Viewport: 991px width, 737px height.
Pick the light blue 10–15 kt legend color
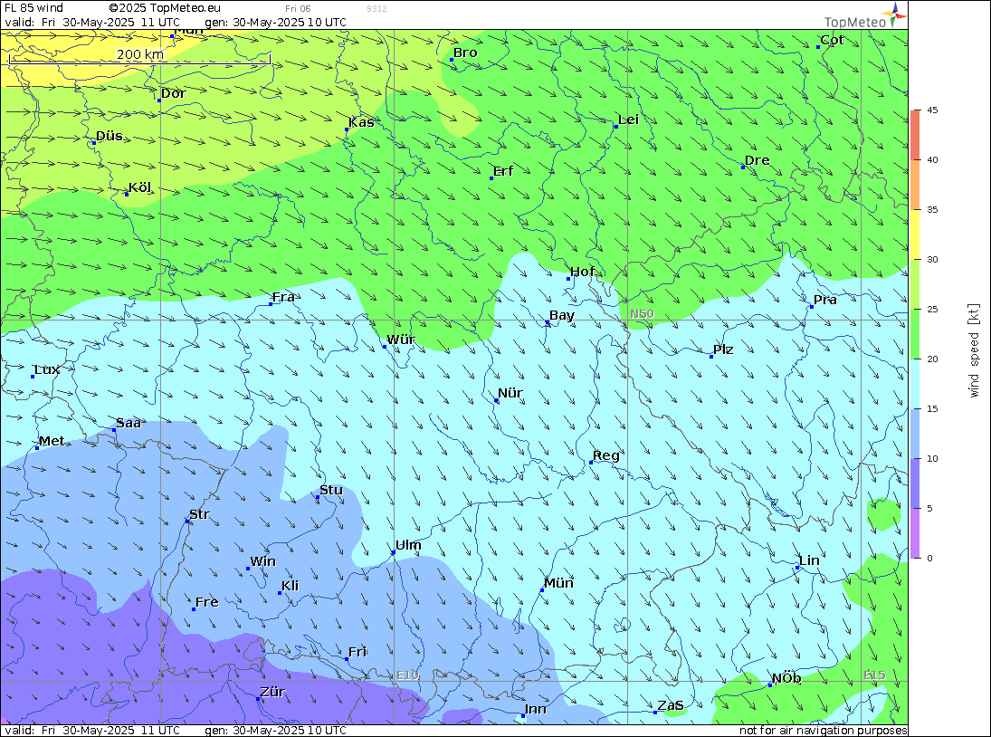pos(916,434)
